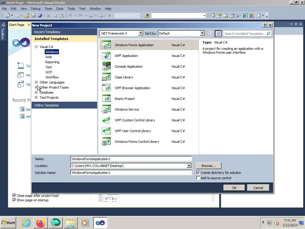Uncheck Show page on startup
Image resolution: width=305 pixels, height=229 pixels.
[x=14, y=200]
